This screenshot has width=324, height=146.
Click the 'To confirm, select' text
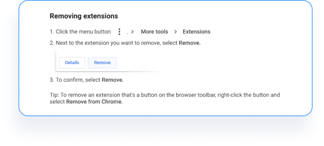click(78, 80)
